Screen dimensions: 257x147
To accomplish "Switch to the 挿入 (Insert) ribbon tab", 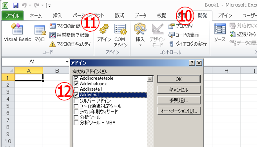I will point(57,16).
